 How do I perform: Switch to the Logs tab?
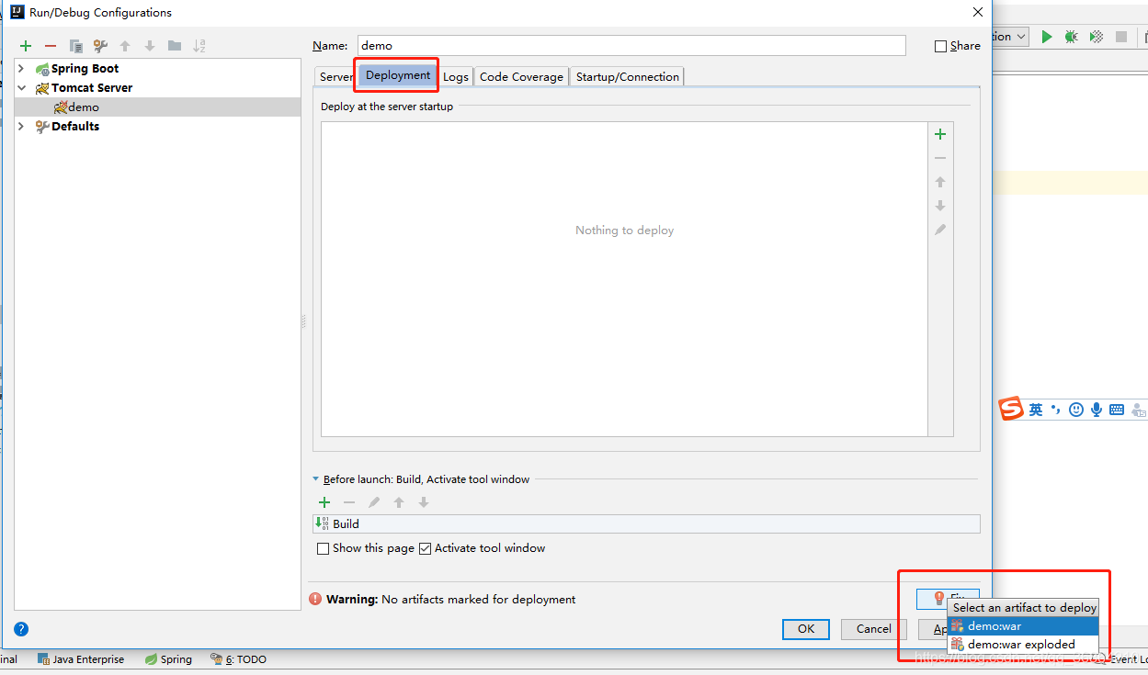(456, 77)
